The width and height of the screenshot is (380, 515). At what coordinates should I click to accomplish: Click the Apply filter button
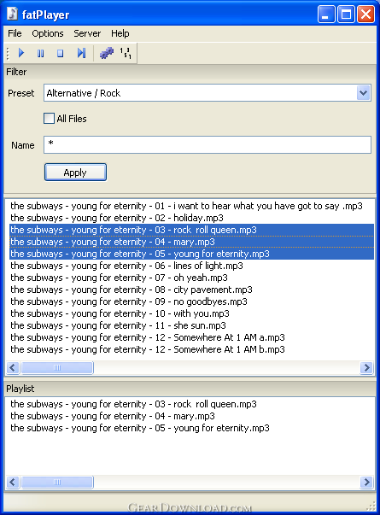pyautogui.click(x=75, y=173)
